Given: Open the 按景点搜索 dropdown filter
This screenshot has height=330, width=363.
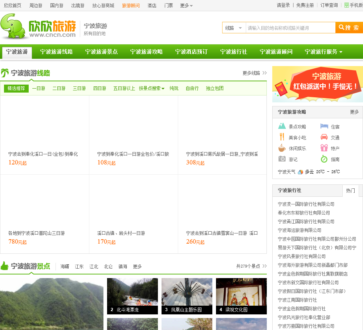Looking at the screenshot, I should 151,88.
